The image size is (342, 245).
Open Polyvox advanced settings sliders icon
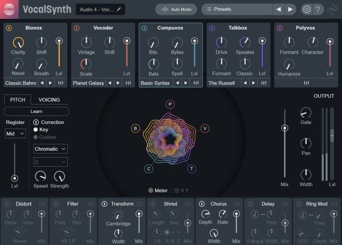pos(306,83)
